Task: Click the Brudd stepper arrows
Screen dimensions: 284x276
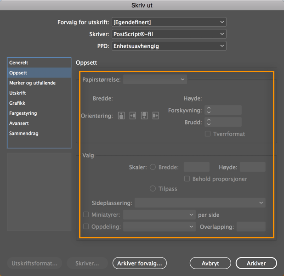Action: point(209,122)
